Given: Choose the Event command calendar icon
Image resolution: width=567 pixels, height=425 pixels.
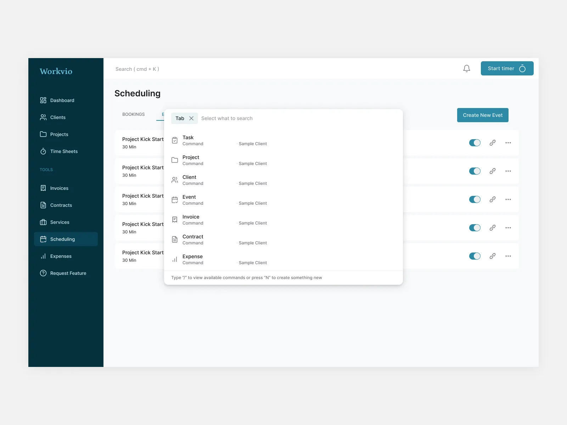Looking at the screenshot, I should [175, 200].
